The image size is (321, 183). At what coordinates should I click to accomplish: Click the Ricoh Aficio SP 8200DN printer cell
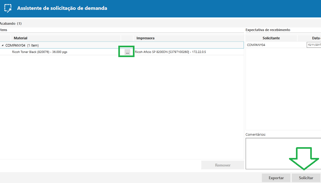point(170,52)
